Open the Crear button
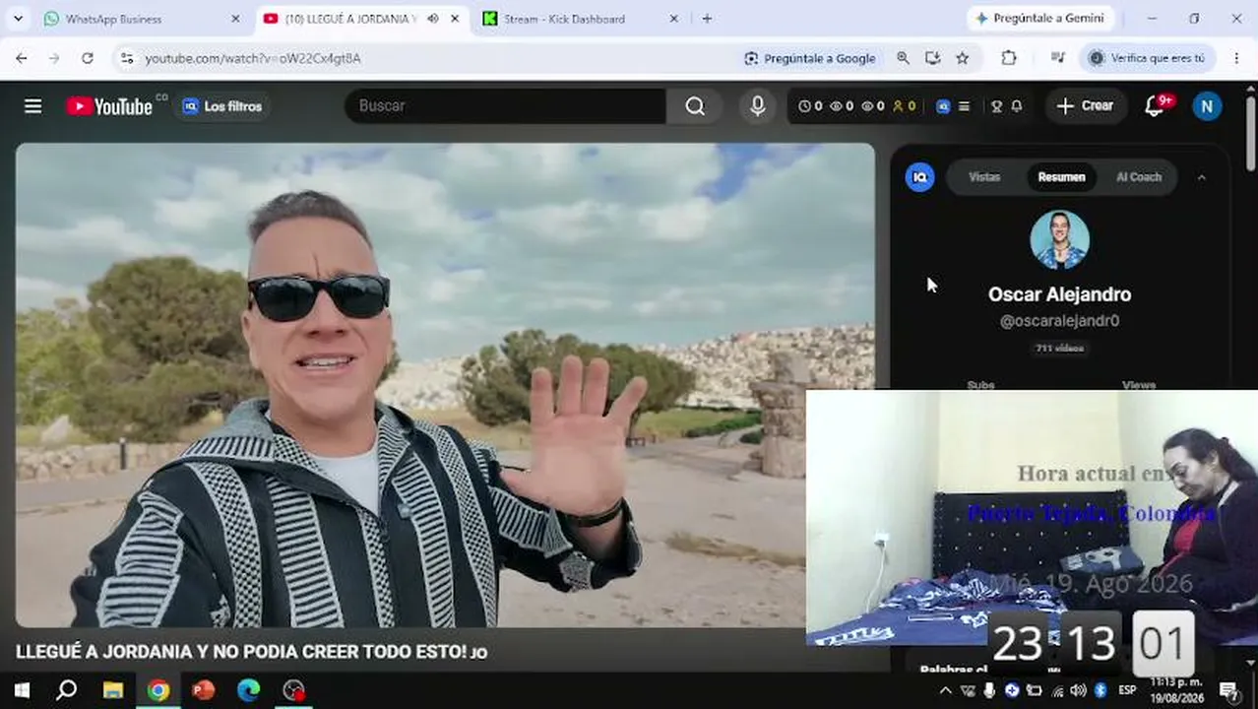1258x709 pixels. 1085,106
